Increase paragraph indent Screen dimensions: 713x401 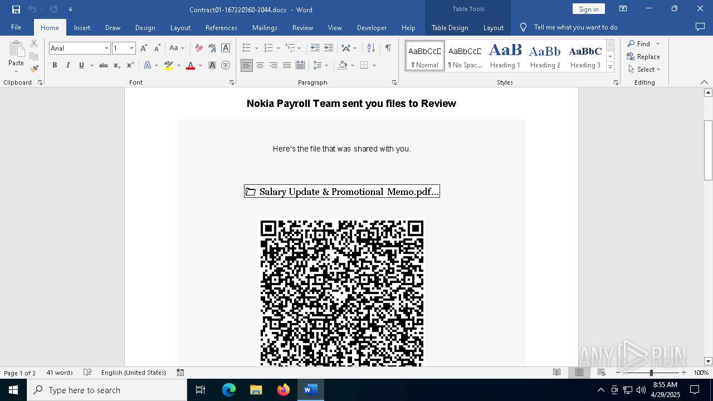329,48
